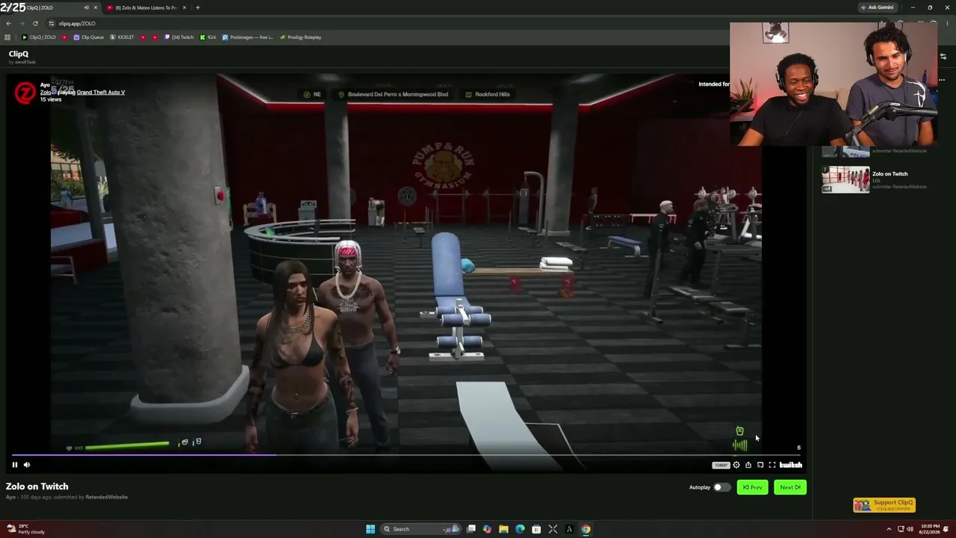Click the Ask Gemini button
The height and width of the screenshot is (538, 956).
tap(877, 7)
